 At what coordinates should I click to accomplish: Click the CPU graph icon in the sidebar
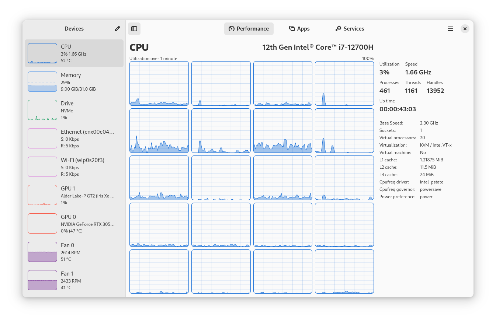42,53
